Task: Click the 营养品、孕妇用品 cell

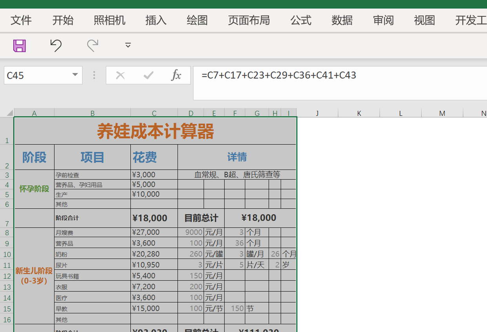Action: [93, 184]
